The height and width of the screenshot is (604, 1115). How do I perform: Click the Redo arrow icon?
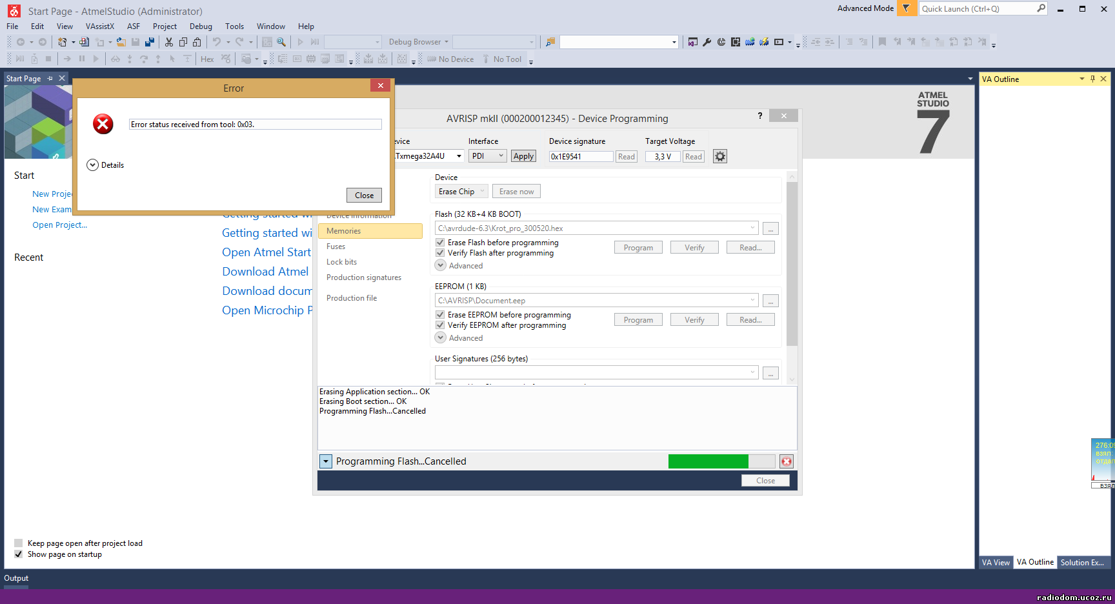click(x=239, y=42)
